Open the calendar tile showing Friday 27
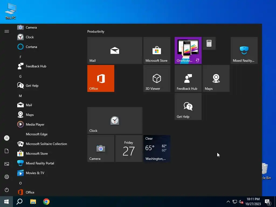Viewport: 276px width, 207px height. (129, 149)
